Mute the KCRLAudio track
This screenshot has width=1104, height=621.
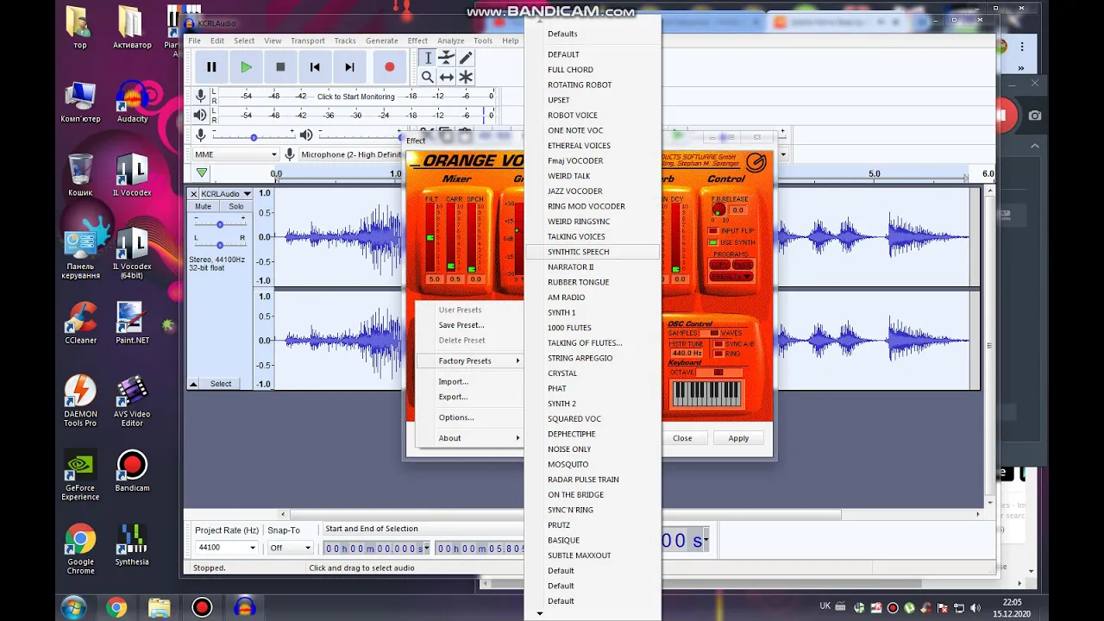tap(204, 207)
